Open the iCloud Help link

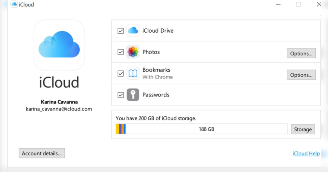click(x=306, y=153)
